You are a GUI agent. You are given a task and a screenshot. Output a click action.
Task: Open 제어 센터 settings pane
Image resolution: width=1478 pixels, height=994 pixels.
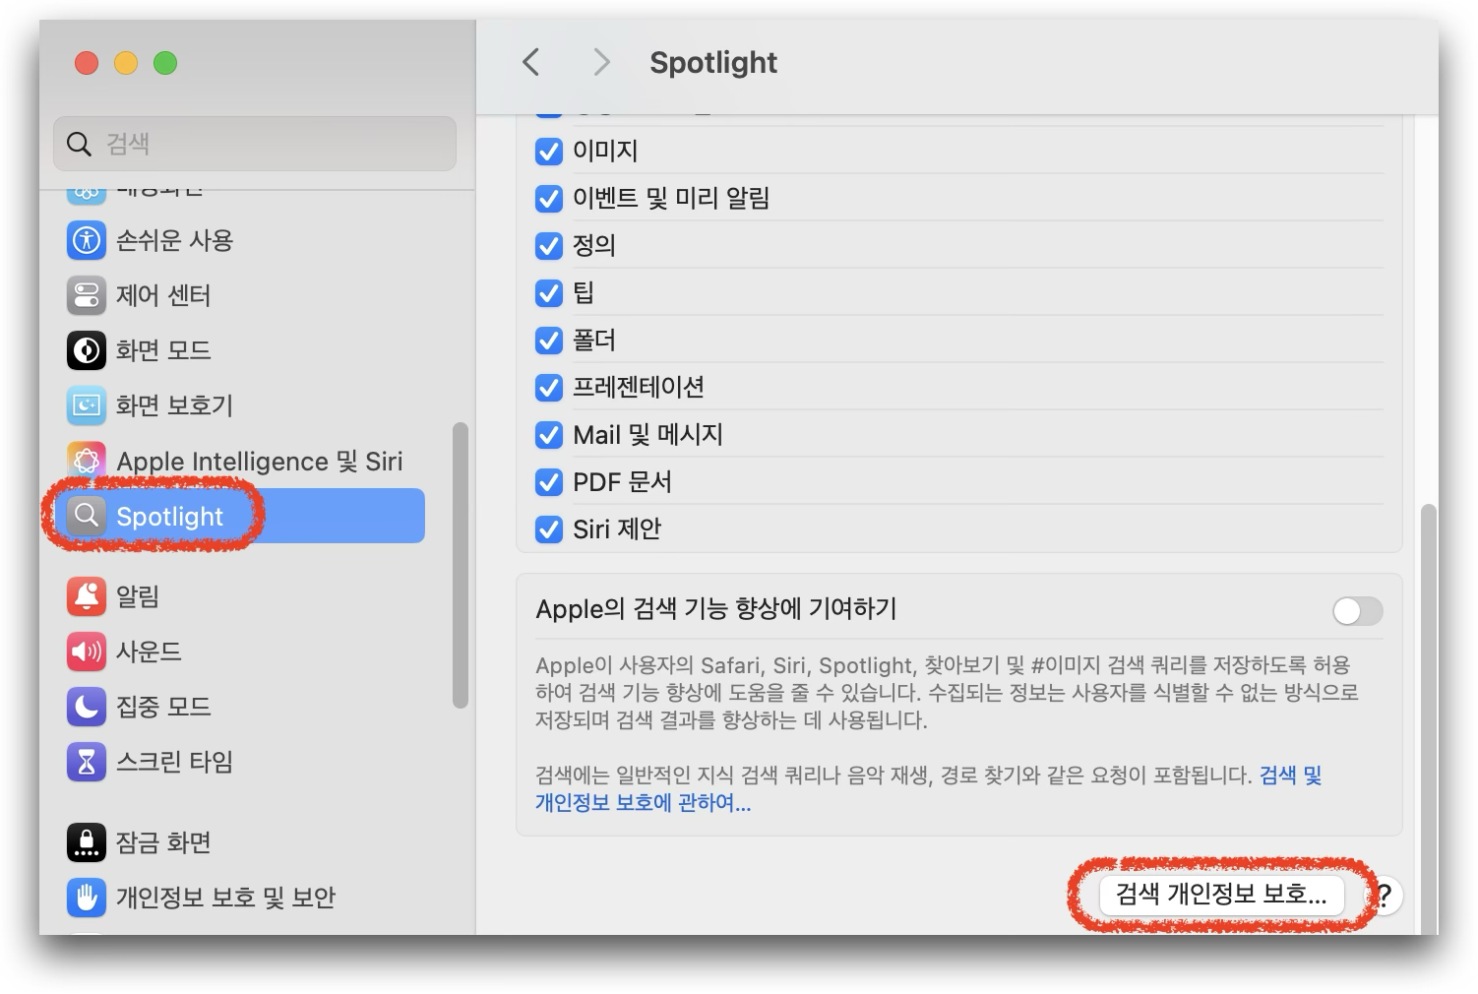click(239, 295)
